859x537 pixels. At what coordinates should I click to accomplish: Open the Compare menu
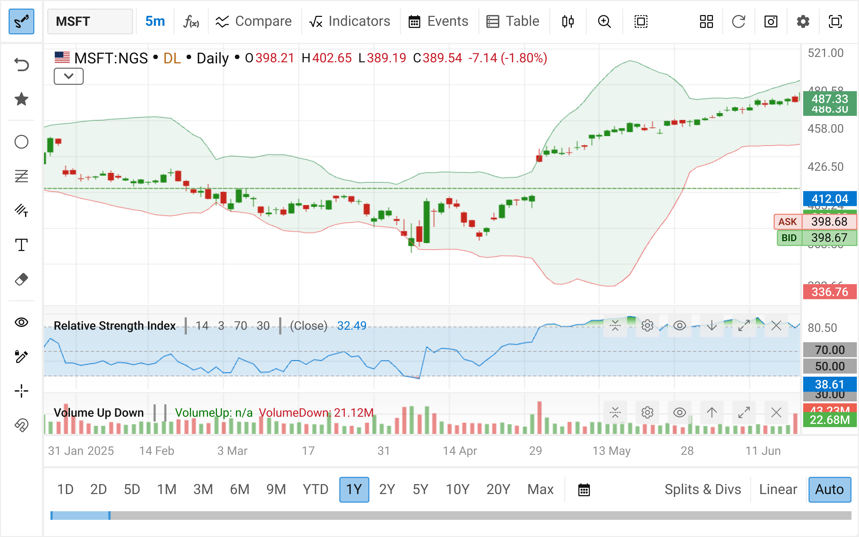point(253,21)
